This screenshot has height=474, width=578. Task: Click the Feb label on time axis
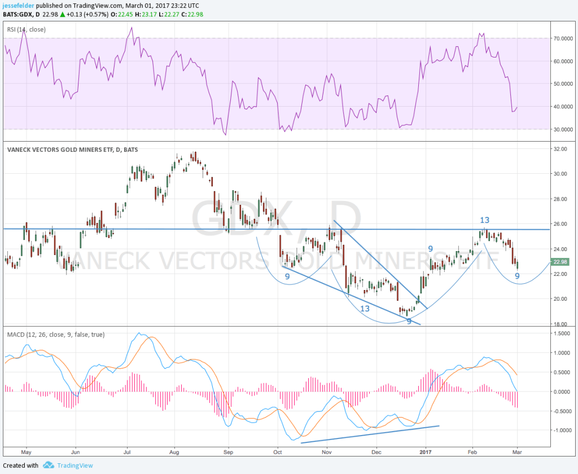[472, 452]
